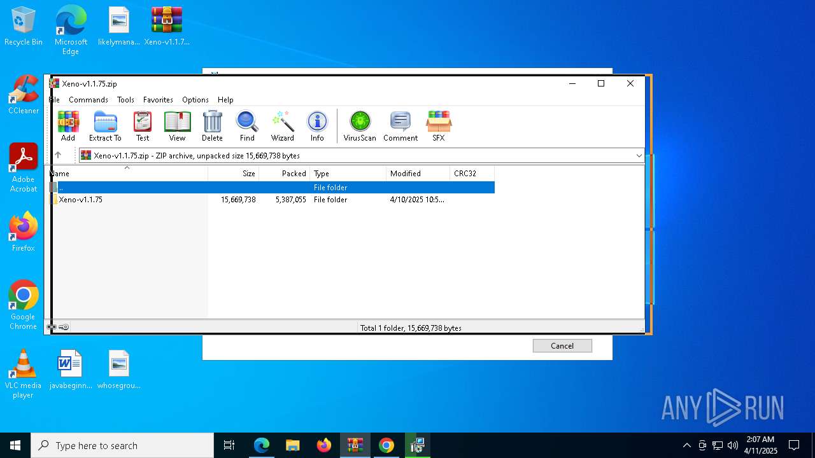Click the 15,669,738 size value
The height and width of the screenshot is (458, 815).
tap(238, 200)
